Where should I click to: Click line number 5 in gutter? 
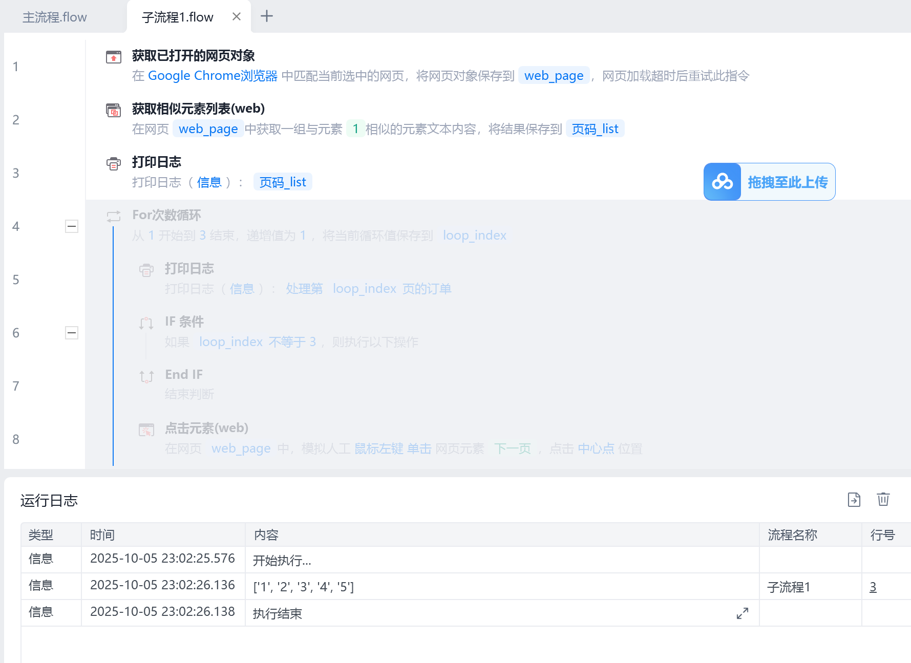coord(16,280)
